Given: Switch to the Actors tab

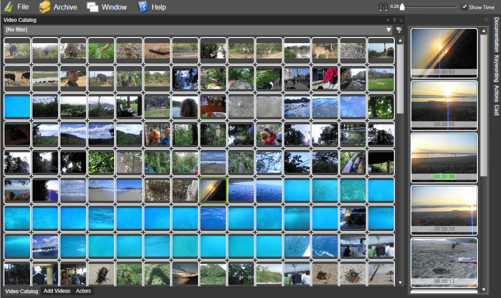Looking at the screenshot, I should (83, 291).
